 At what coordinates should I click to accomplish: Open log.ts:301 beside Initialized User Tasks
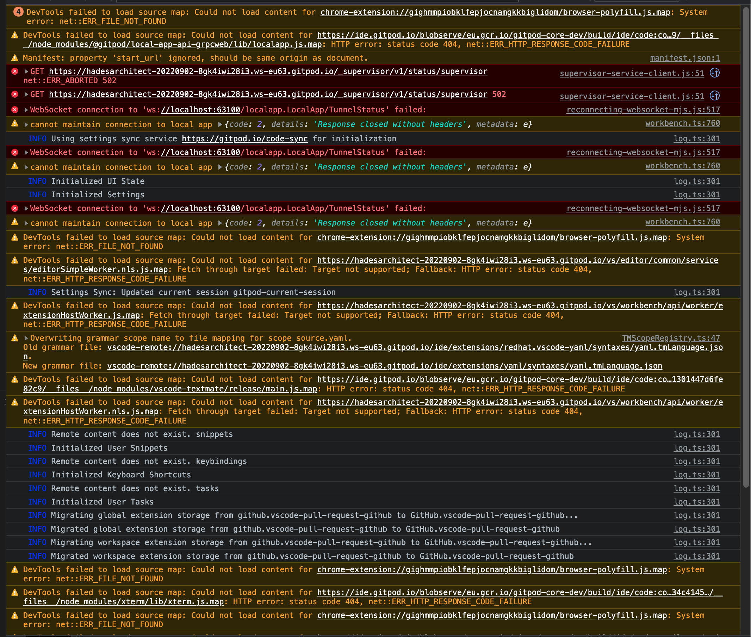[x=696, y=502]
